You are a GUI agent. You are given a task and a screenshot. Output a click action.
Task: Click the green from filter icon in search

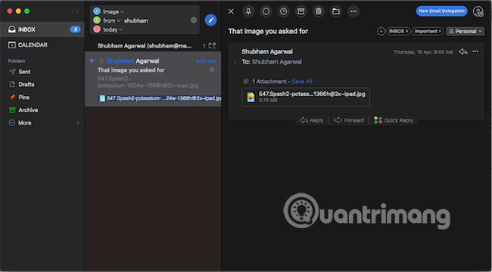click(x=97, y=20)
